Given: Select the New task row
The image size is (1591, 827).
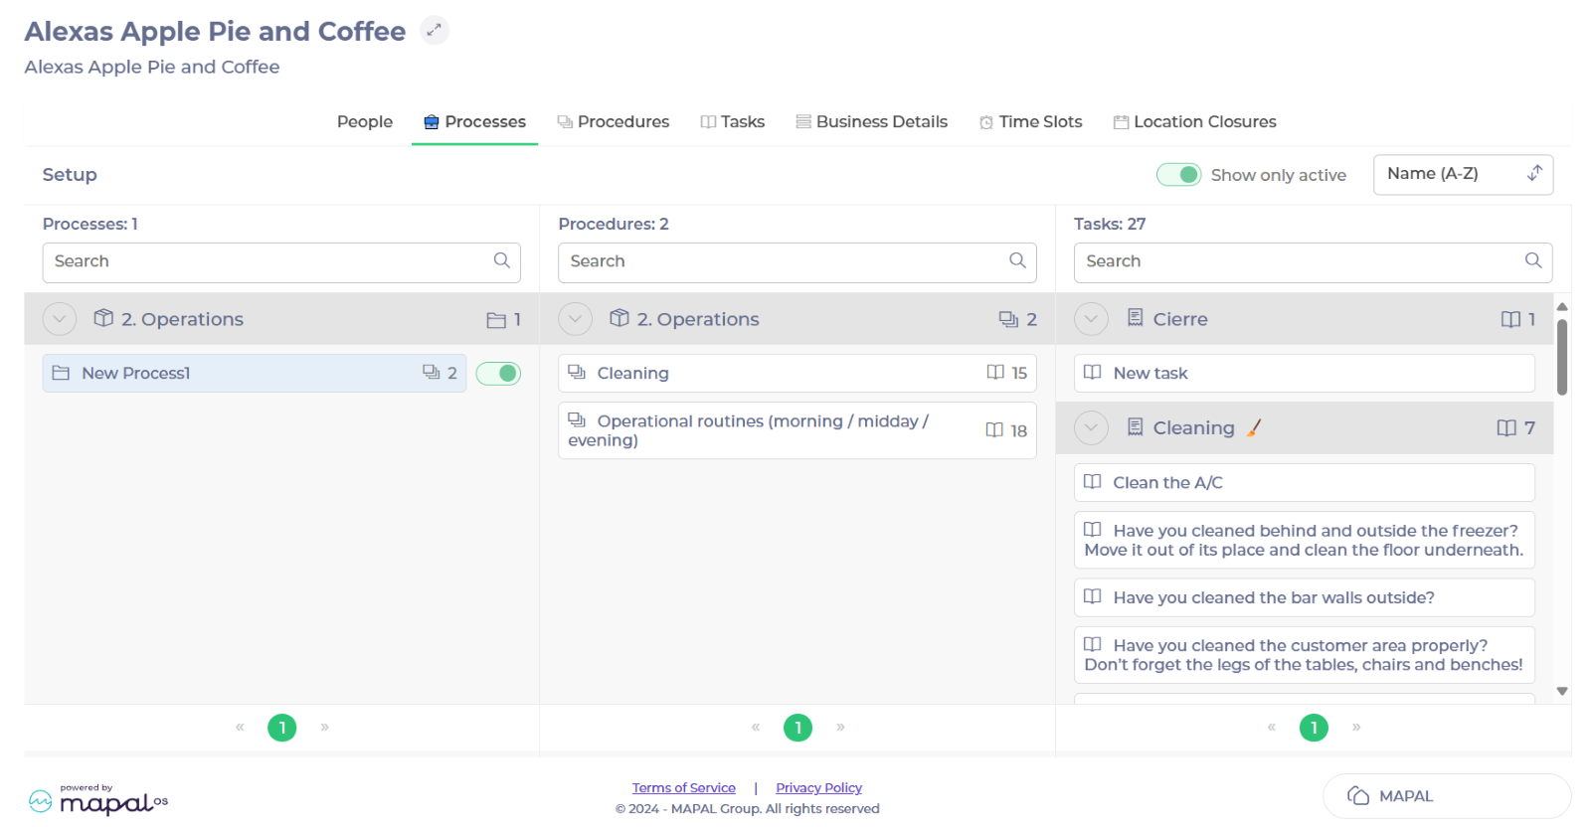Looking at the screenshot, I should tap(1305, 373).
